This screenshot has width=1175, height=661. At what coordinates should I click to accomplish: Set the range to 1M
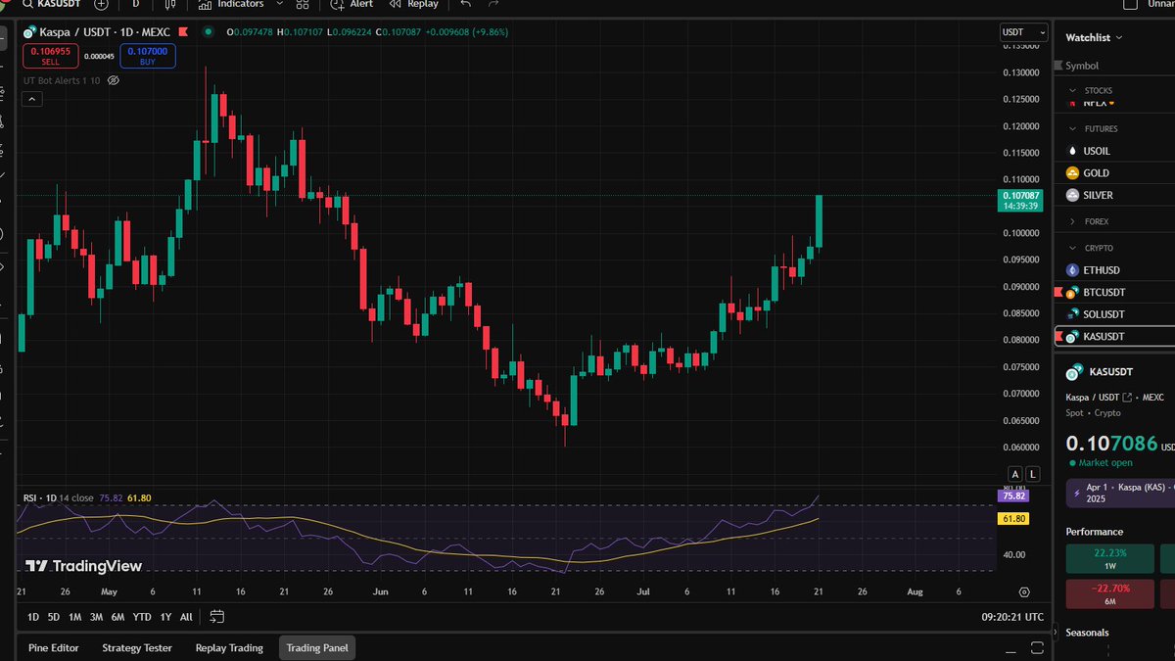pyautogui.click(x=74, y=617)
